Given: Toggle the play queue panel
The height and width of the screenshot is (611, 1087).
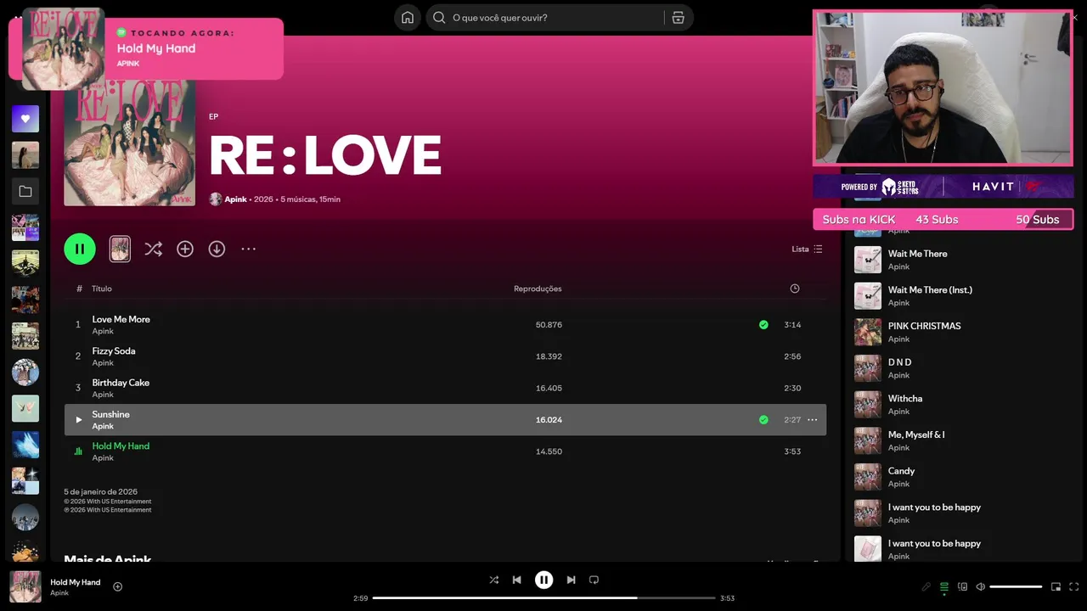Looking at the screenshot, I should [943, 586].
